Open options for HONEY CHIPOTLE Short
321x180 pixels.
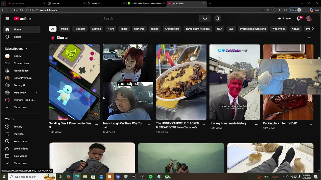point(203,124)
